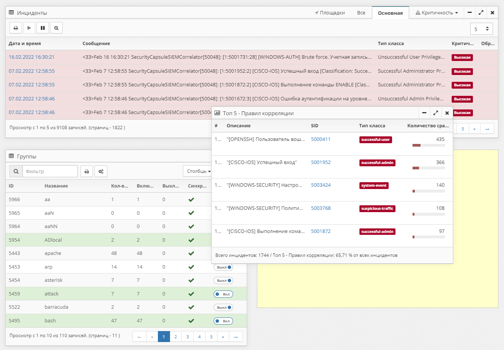Open the Критичность dropdown
The height and width of the screenshot is (350, 504).
click(x=437, y=13)
